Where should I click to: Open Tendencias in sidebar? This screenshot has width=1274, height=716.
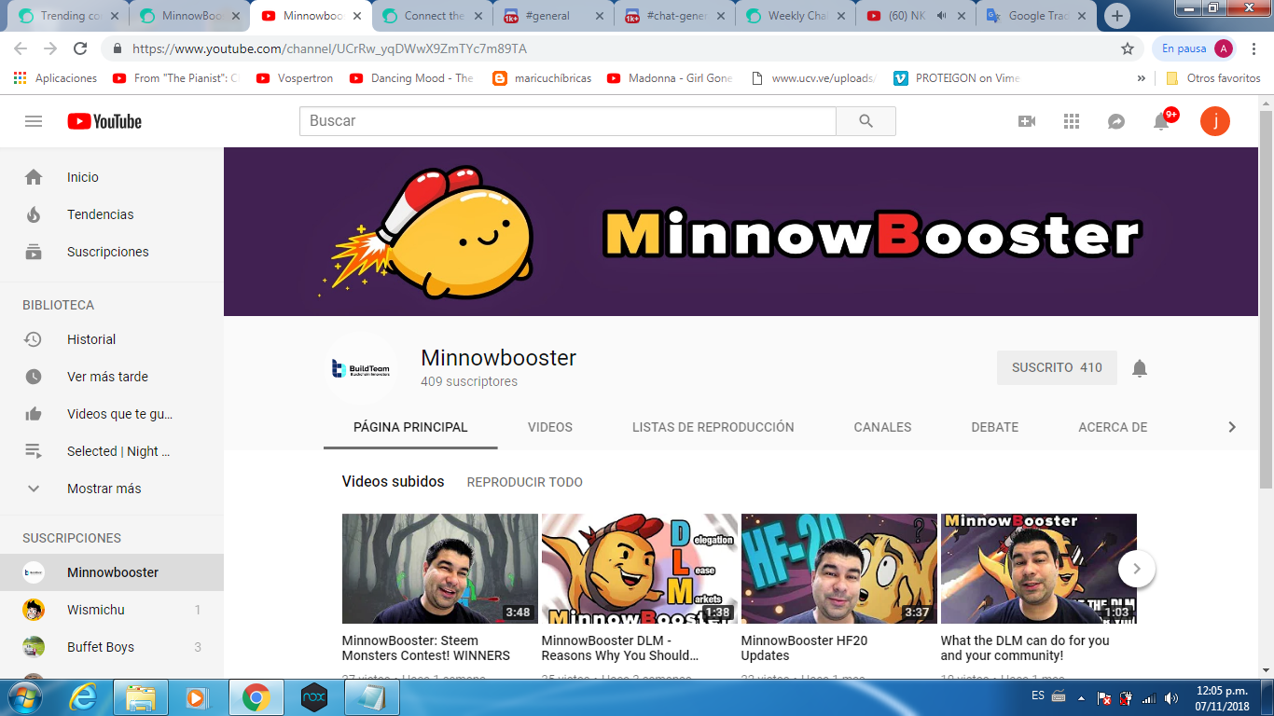pos(112,214)
